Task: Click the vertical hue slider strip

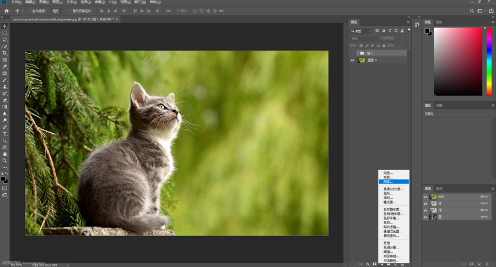Action: click(x=489, y=61)
